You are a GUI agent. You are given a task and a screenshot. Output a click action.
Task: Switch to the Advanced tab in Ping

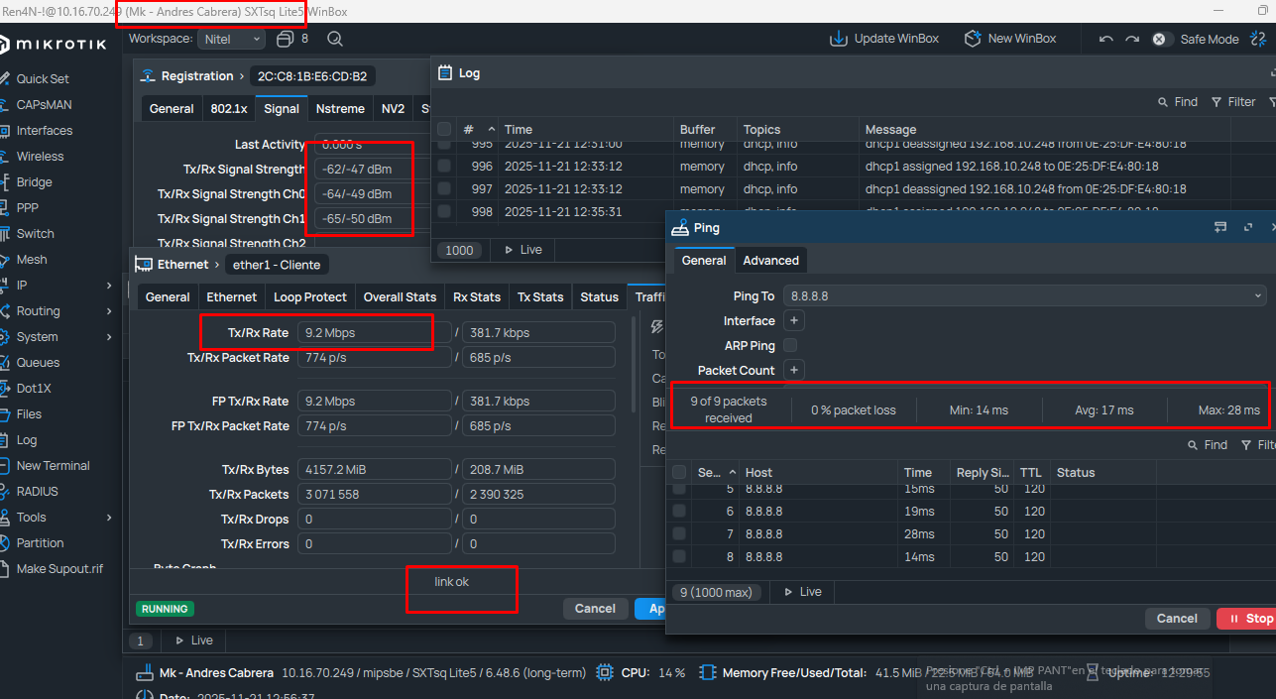[x=770, y=260]
